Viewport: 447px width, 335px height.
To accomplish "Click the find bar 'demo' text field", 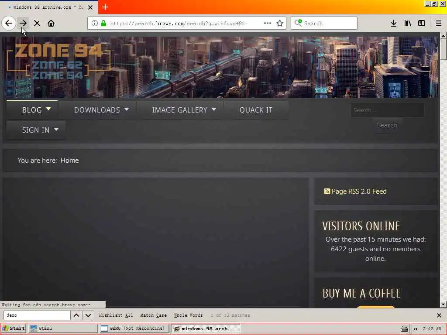I will [37, 315].
